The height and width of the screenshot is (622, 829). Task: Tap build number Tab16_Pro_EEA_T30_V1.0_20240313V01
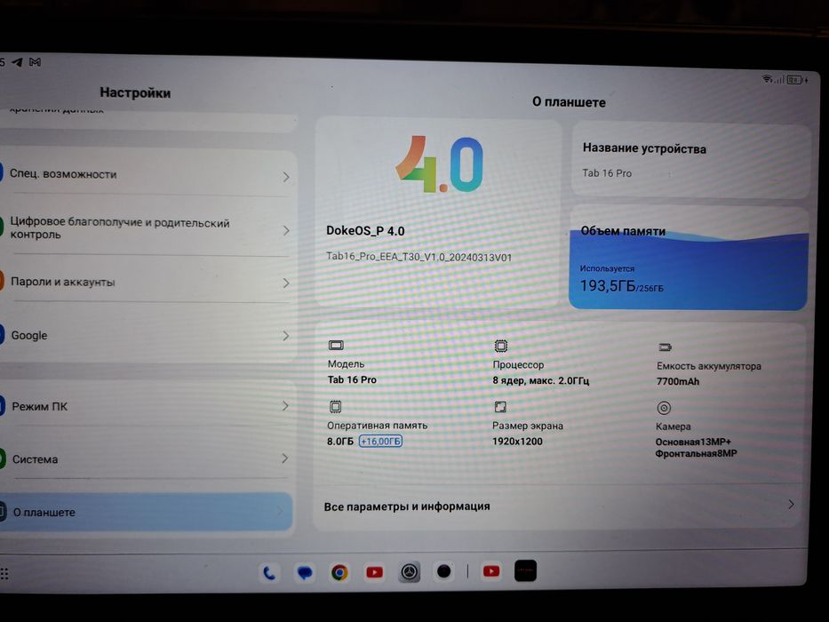click(418, 257)
